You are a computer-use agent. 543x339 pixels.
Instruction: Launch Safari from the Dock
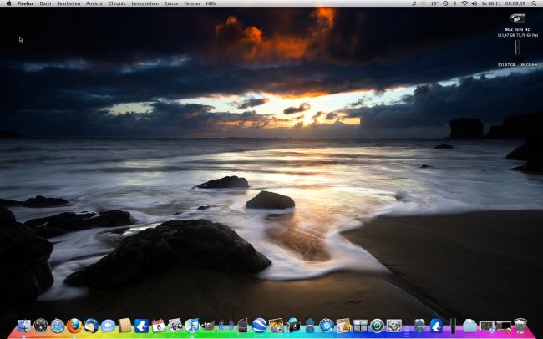58,326
